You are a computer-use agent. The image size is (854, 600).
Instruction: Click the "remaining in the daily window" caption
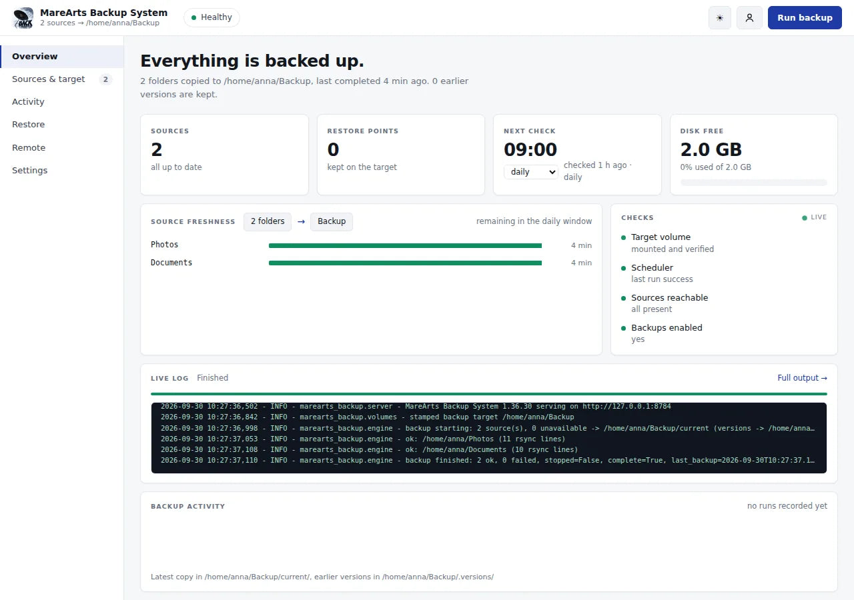(x=534, y=221)
